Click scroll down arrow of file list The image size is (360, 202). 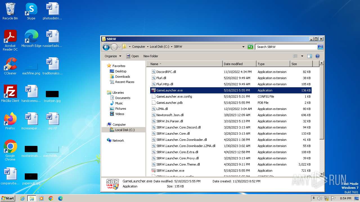click(x=322, y=175)
